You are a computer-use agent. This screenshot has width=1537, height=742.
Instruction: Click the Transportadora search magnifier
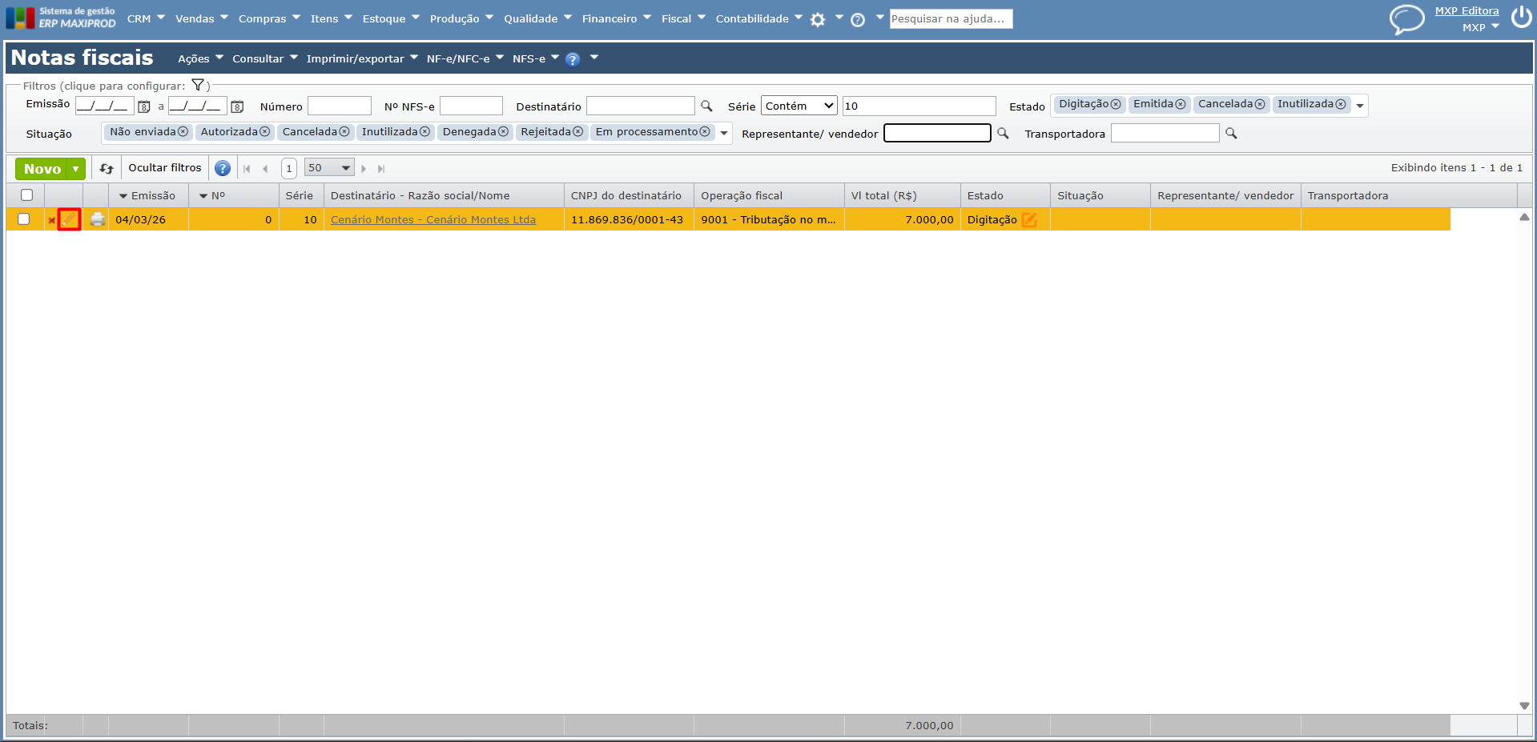point(1231,133)
